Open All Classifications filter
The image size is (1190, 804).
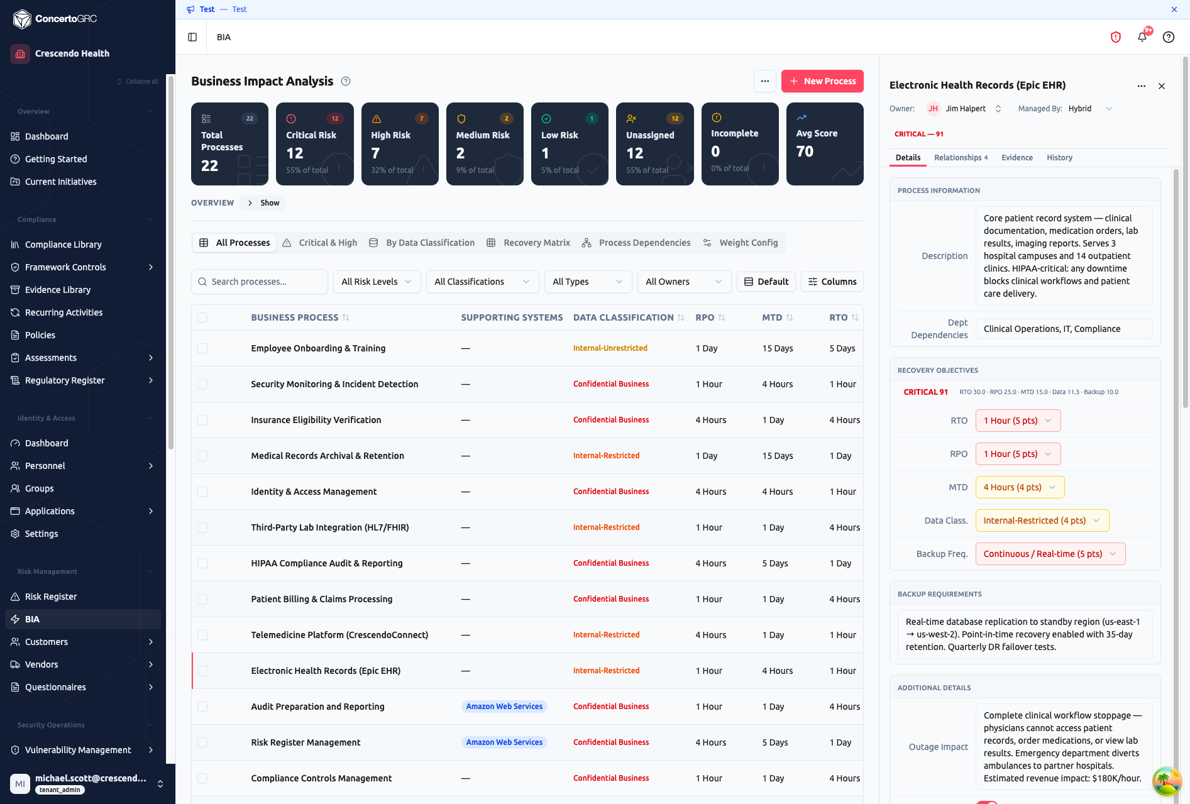(x=482, y=282)
